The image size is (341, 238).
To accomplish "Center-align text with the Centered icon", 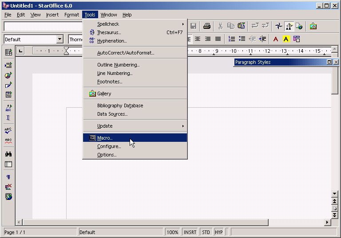I will point(198,39).
